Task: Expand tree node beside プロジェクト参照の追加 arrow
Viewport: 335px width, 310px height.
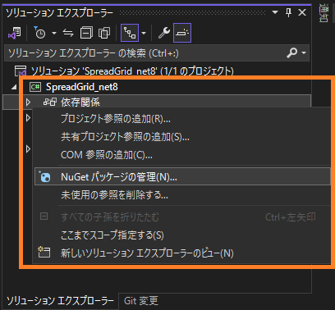Action: click(28, 118)
